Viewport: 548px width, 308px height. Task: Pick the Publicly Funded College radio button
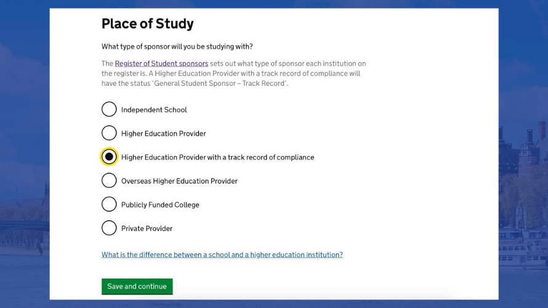point(109,205)
